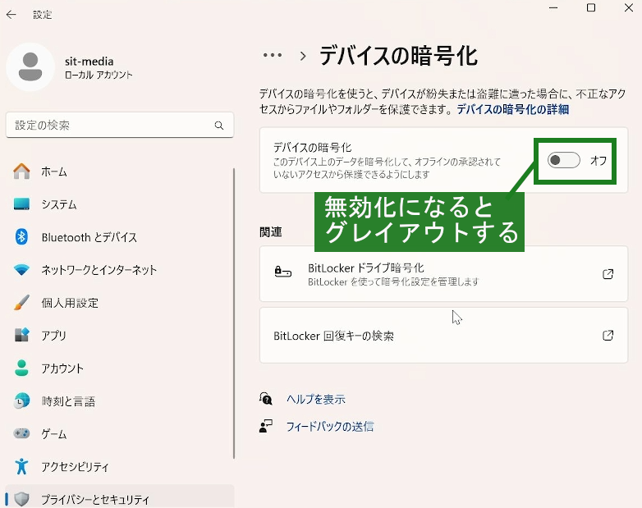The image size is (642, 508).
Task: Click the Home house icon
Action: point(21,171)
